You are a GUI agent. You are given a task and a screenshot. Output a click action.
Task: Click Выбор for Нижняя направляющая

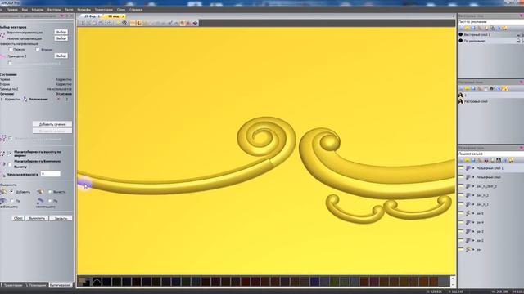61,38
